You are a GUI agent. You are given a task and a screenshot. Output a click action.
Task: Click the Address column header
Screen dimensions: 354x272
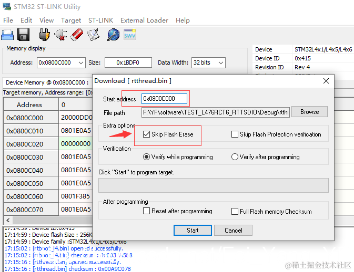click(31, 104)
